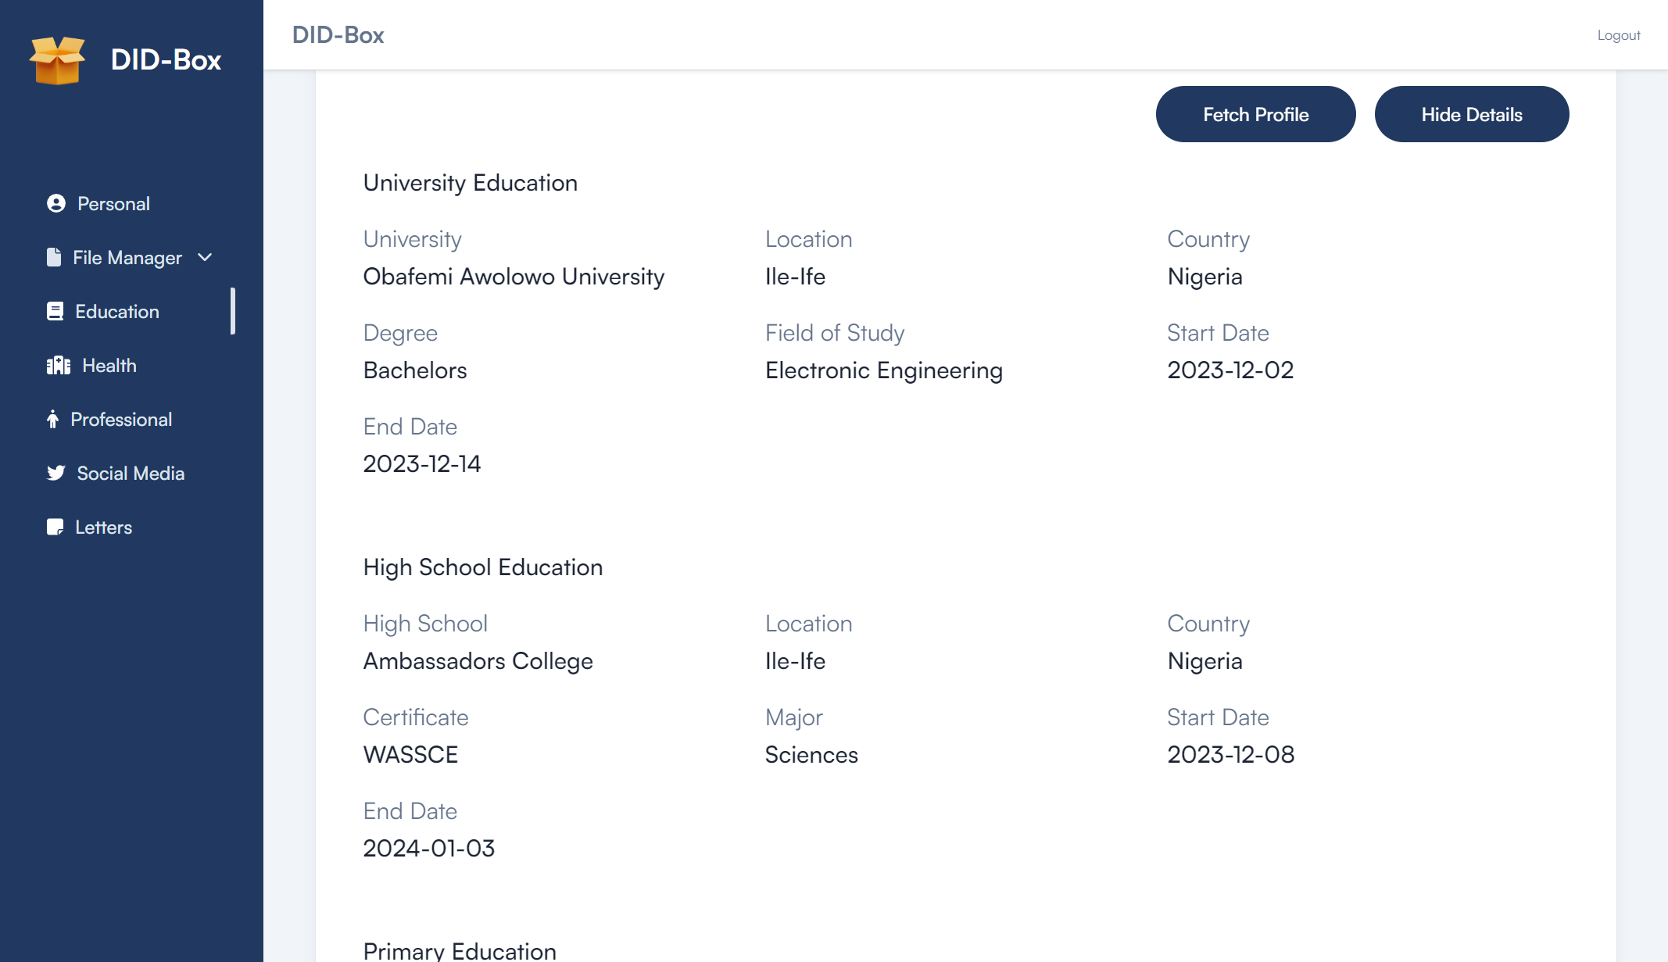The height and width of the screenshot is (962, 1668).
Task: Select the Education menu label
Action: point(117,311)
